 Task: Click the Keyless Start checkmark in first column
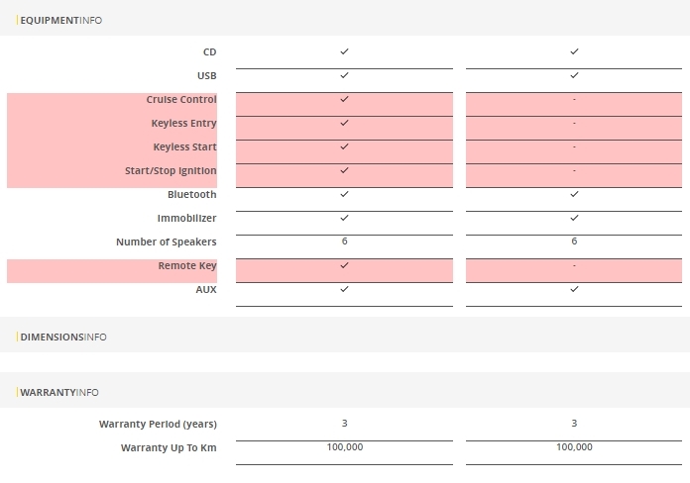click(344, 146)
